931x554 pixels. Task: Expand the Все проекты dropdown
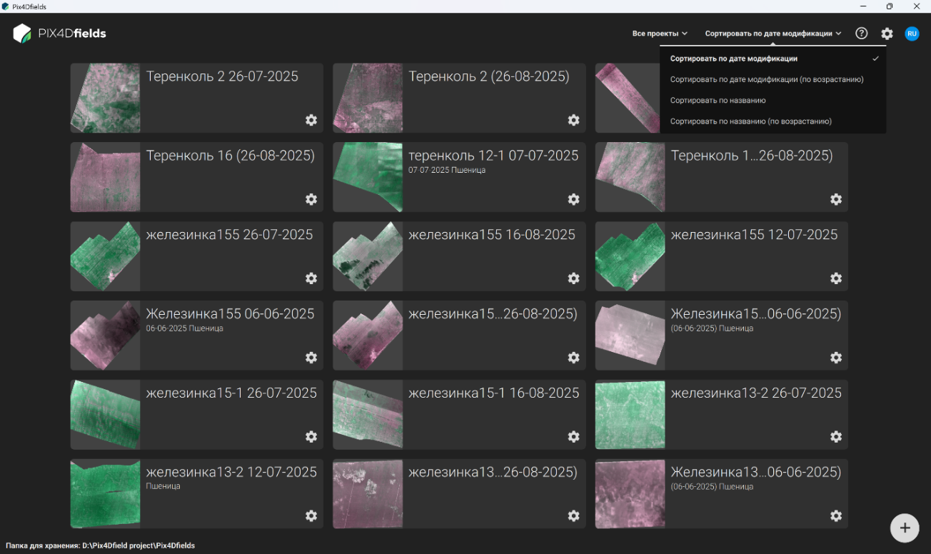660,34
